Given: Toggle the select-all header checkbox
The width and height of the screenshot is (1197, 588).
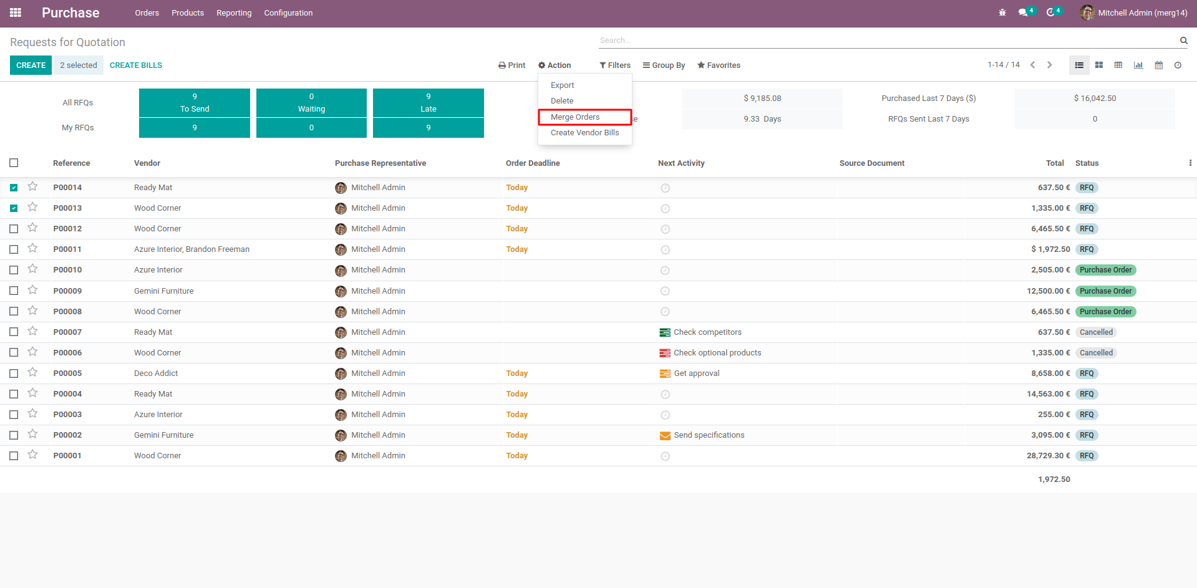Looking at the screenshot, I should (x=14, y=163).
